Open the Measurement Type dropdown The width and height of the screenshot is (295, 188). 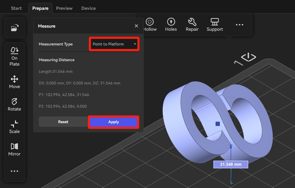click(114, 44)
